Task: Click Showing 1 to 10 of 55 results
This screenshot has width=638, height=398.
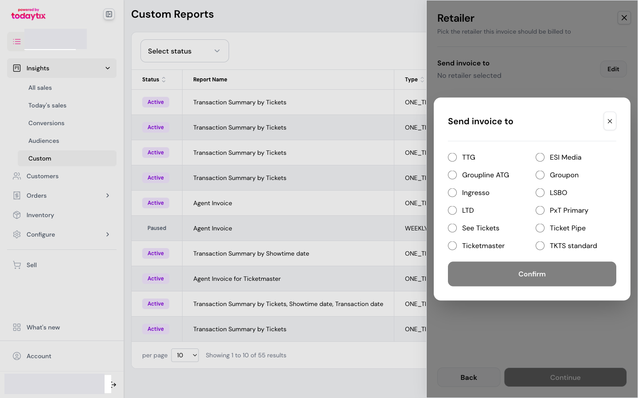Action: 246,355
